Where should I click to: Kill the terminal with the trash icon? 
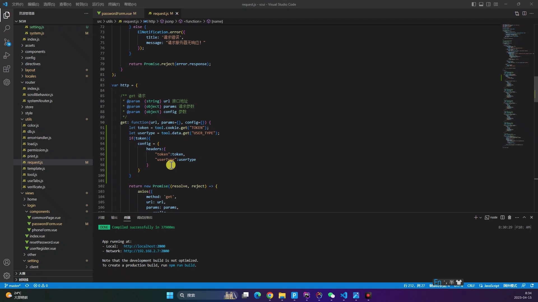[x=510, y=217]
